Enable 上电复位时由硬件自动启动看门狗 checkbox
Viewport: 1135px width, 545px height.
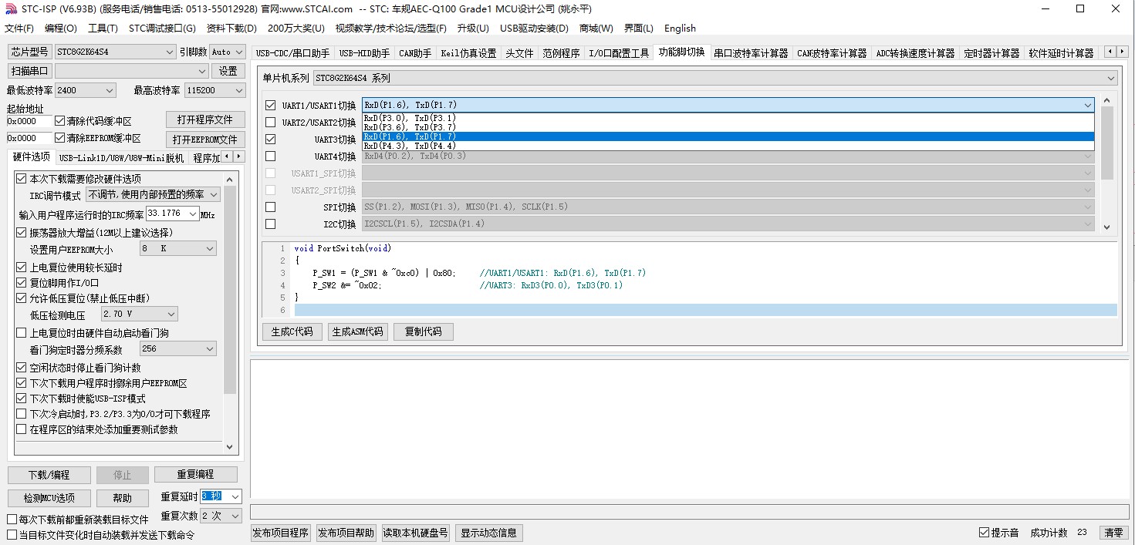pyautogui.click(x=21, y=333)
